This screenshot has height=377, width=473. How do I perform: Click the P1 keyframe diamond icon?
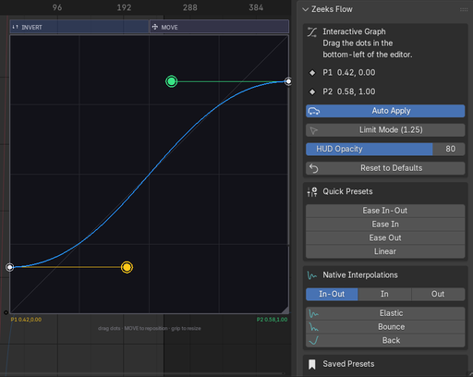click(312, 73)
